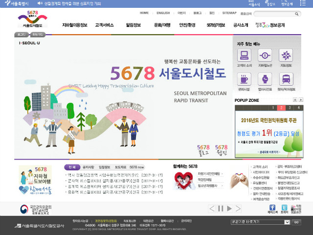Image resolution: width=313 pixels, height=235 pixels.
Task: Select popup slide number 3
Action: click(290, 108)
